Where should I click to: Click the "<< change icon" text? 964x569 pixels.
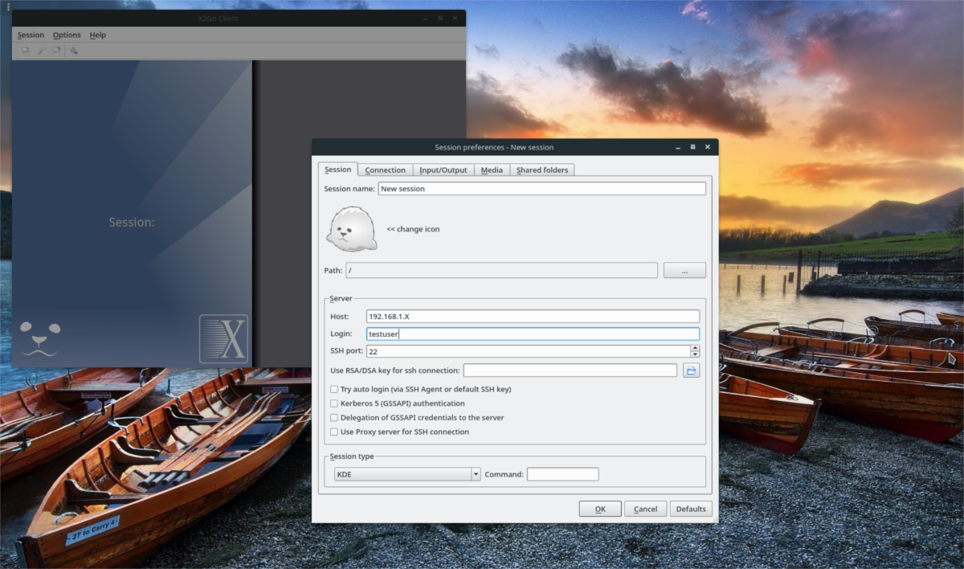tap(413, 229)
